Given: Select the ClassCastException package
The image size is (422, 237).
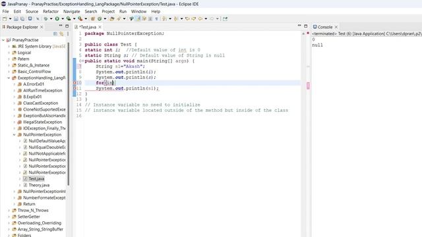Looking at the screenshot, I should tap(40, 103).
